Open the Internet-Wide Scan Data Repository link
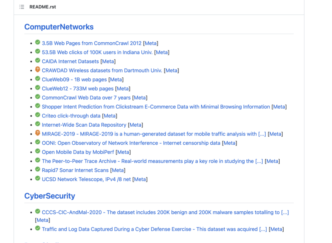Viewport: 332px width, 243px height. point(84,124)
